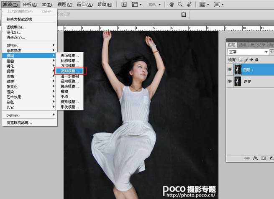This screenshot has width=274, height=199.
Task: Select 动感模糊 in the blur submenu
Action: pyautogui.click(x=69, y=60)
